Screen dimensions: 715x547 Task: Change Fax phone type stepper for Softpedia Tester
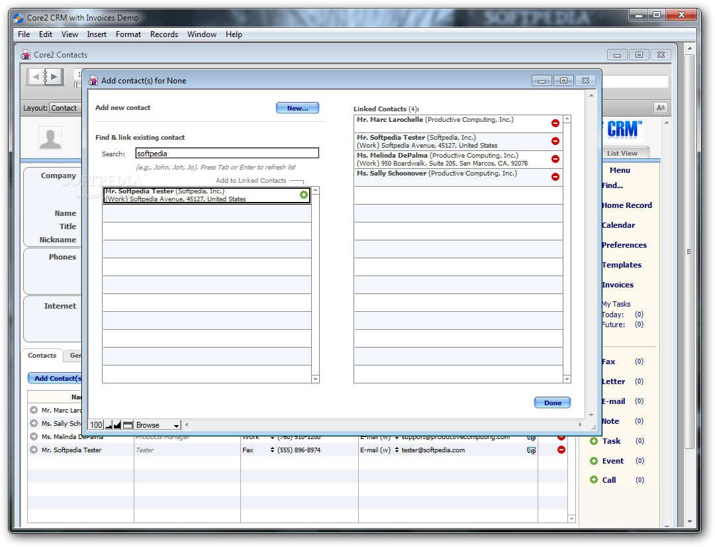272,450
